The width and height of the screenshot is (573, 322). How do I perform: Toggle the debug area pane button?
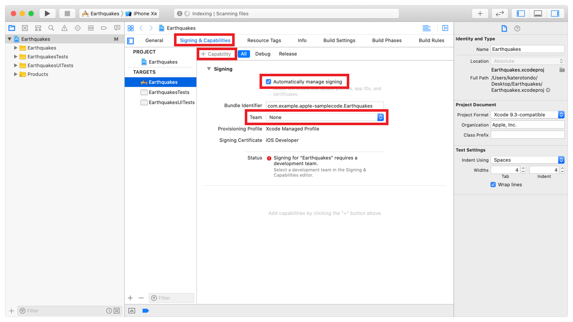click(538, 13)
